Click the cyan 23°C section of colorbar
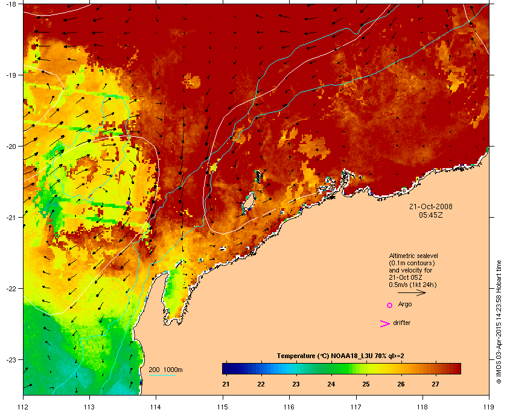Image resolution: width=507 pixels, height=410 pixels. tap(296, 368)
